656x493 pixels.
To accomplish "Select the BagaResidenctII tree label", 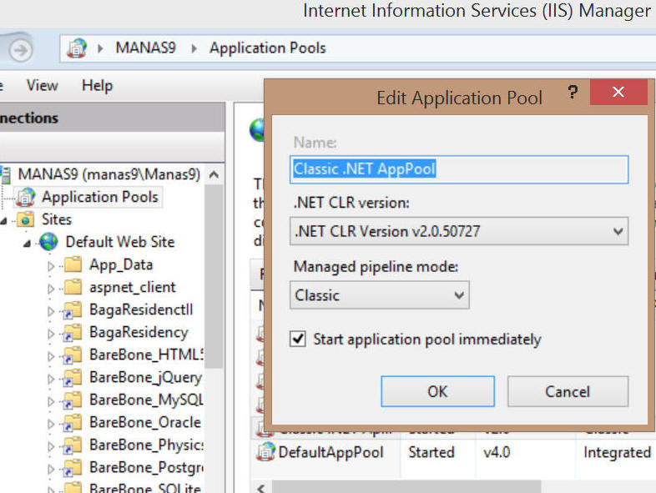I will coord(141,309).
